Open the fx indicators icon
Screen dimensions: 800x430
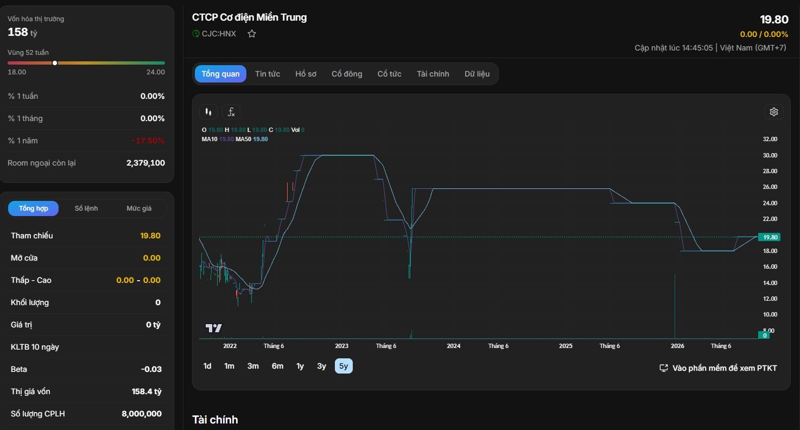231,112
